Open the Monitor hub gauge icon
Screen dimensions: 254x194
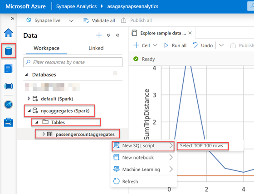point(9,104)
